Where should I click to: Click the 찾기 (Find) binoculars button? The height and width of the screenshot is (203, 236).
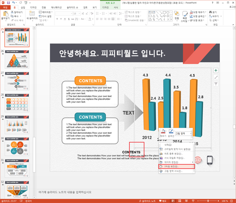click(213, 12)
